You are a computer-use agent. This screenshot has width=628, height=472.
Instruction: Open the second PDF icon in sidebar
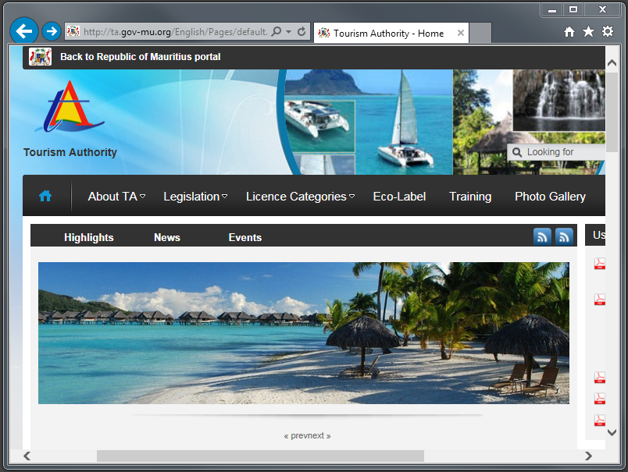(600, 300)
